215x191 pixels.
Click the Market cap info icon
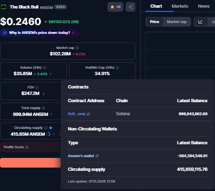click(x=77, y=48)
